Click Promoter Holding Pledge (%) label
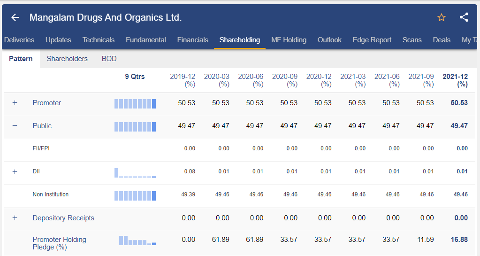This screenshot has height=256, width=480. [x=60, y=243]
